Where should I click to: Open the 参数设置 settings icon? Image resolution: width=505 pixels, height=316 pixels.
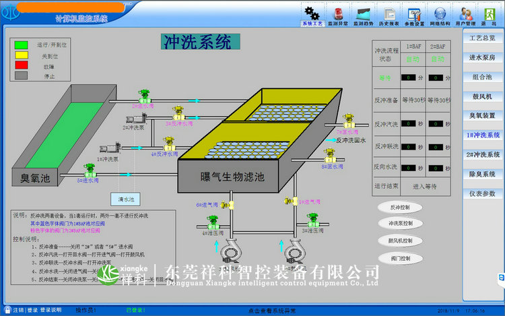[x=414, y=13]
